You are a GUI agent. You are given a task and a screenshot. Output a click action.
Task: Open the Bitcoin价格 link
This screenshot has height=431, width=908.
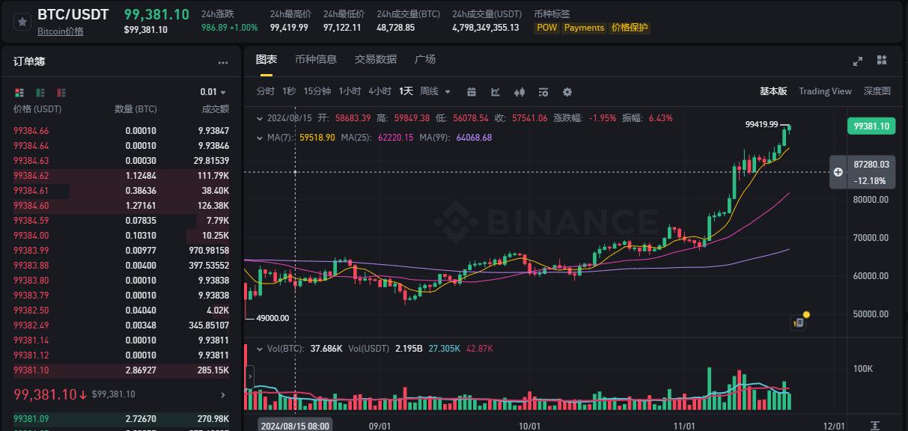61,31
